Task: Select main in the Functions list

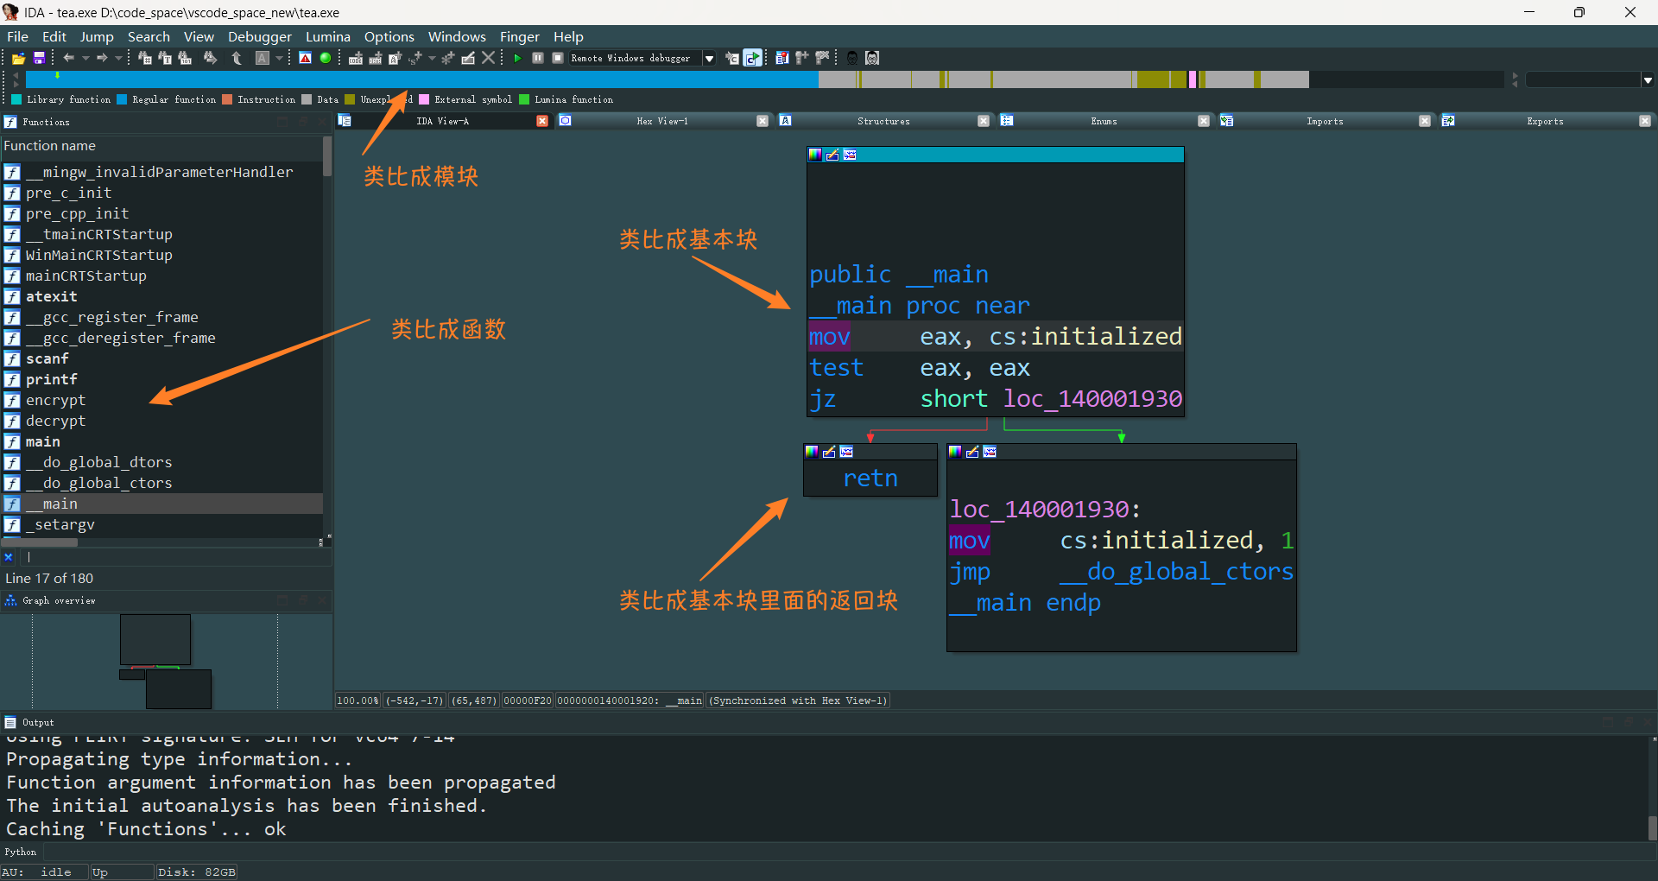Action: [x=161, y=441]
